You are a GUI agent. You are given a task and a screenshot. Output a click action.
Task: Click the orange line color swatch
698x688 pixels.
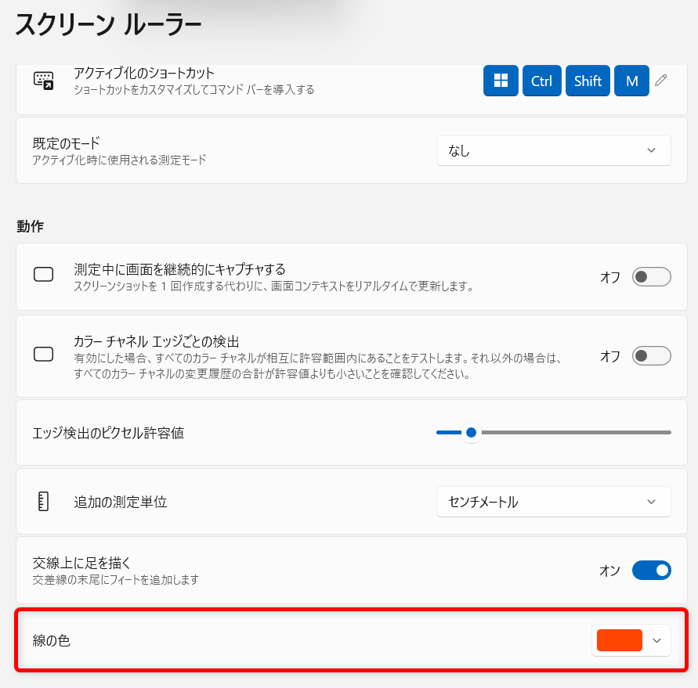[619, 639]
